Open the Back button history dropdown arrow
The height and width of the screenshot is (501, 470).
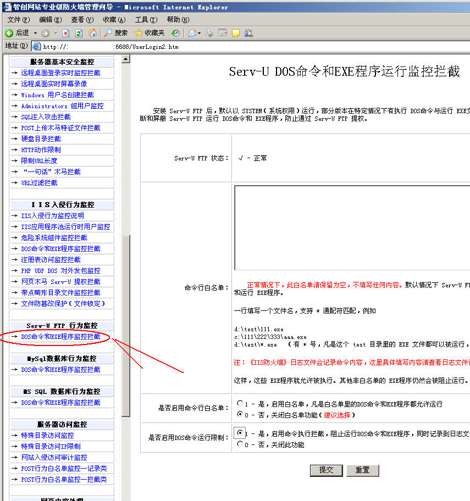click(36, 33)
